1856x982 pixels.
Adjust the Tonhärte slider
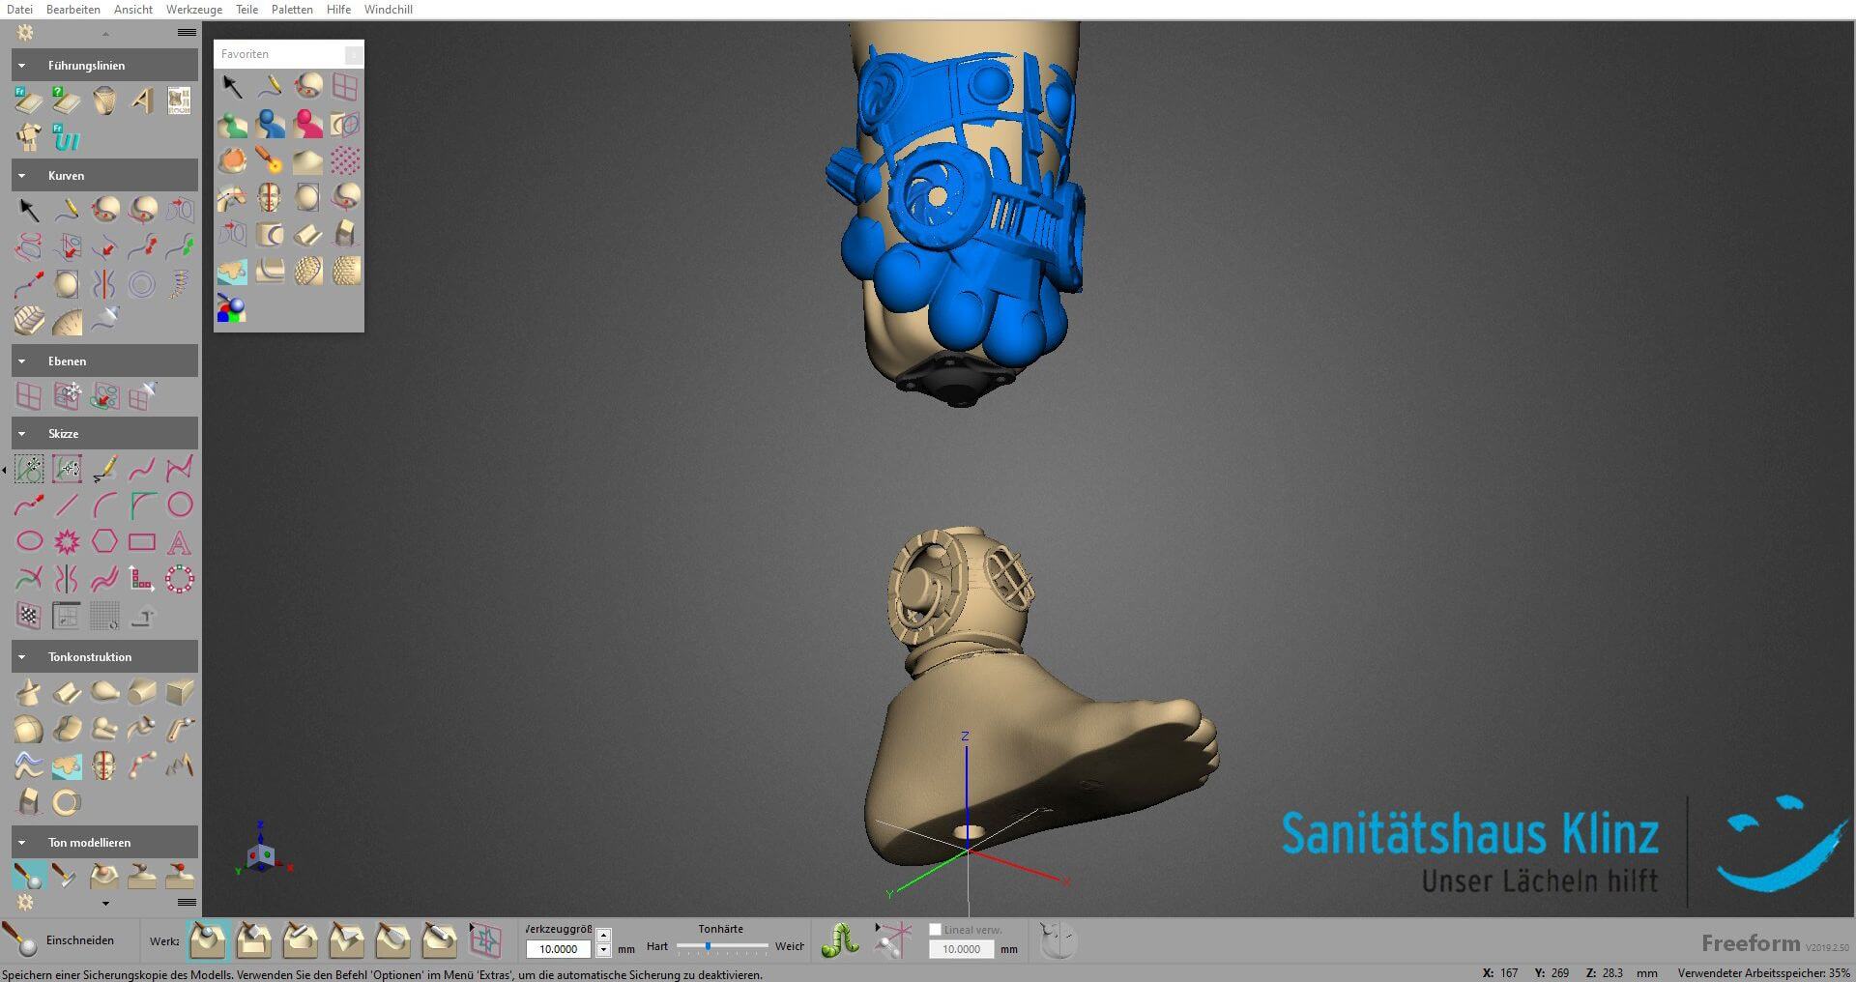[709, 946]
